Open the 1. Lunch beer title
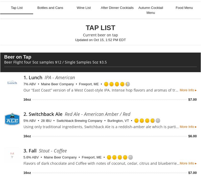Viewport: 201px width, 182px height. tap(33, 78)
